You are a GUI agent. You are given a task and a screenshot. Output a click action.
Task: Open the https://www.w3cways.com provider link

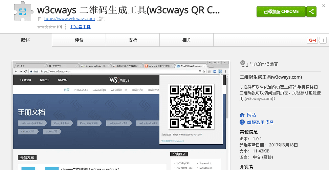[69, 19]
